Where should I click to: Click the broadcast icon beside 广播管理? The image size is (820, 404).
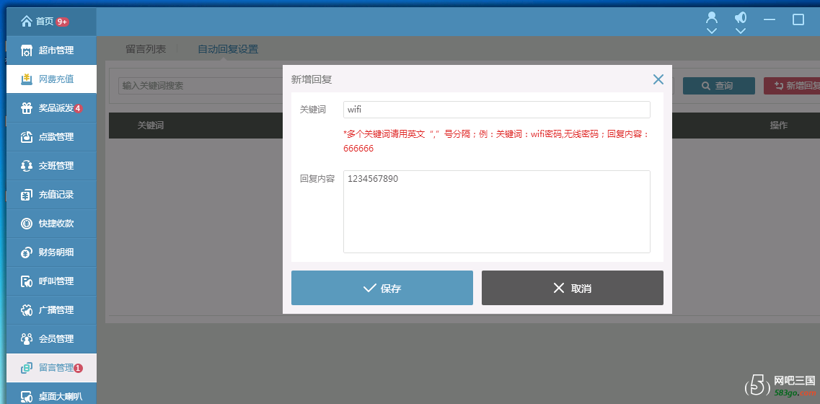27,310
